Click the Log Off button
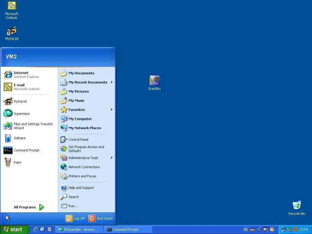This screenshot has width=312, height=234. point(75,218)
